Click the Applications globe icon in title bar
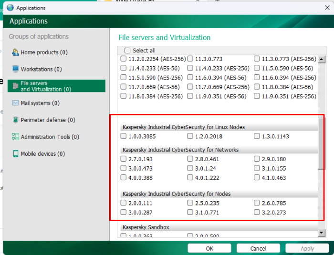Viewport: 334px width, 255px height. [x=10, y=8]
